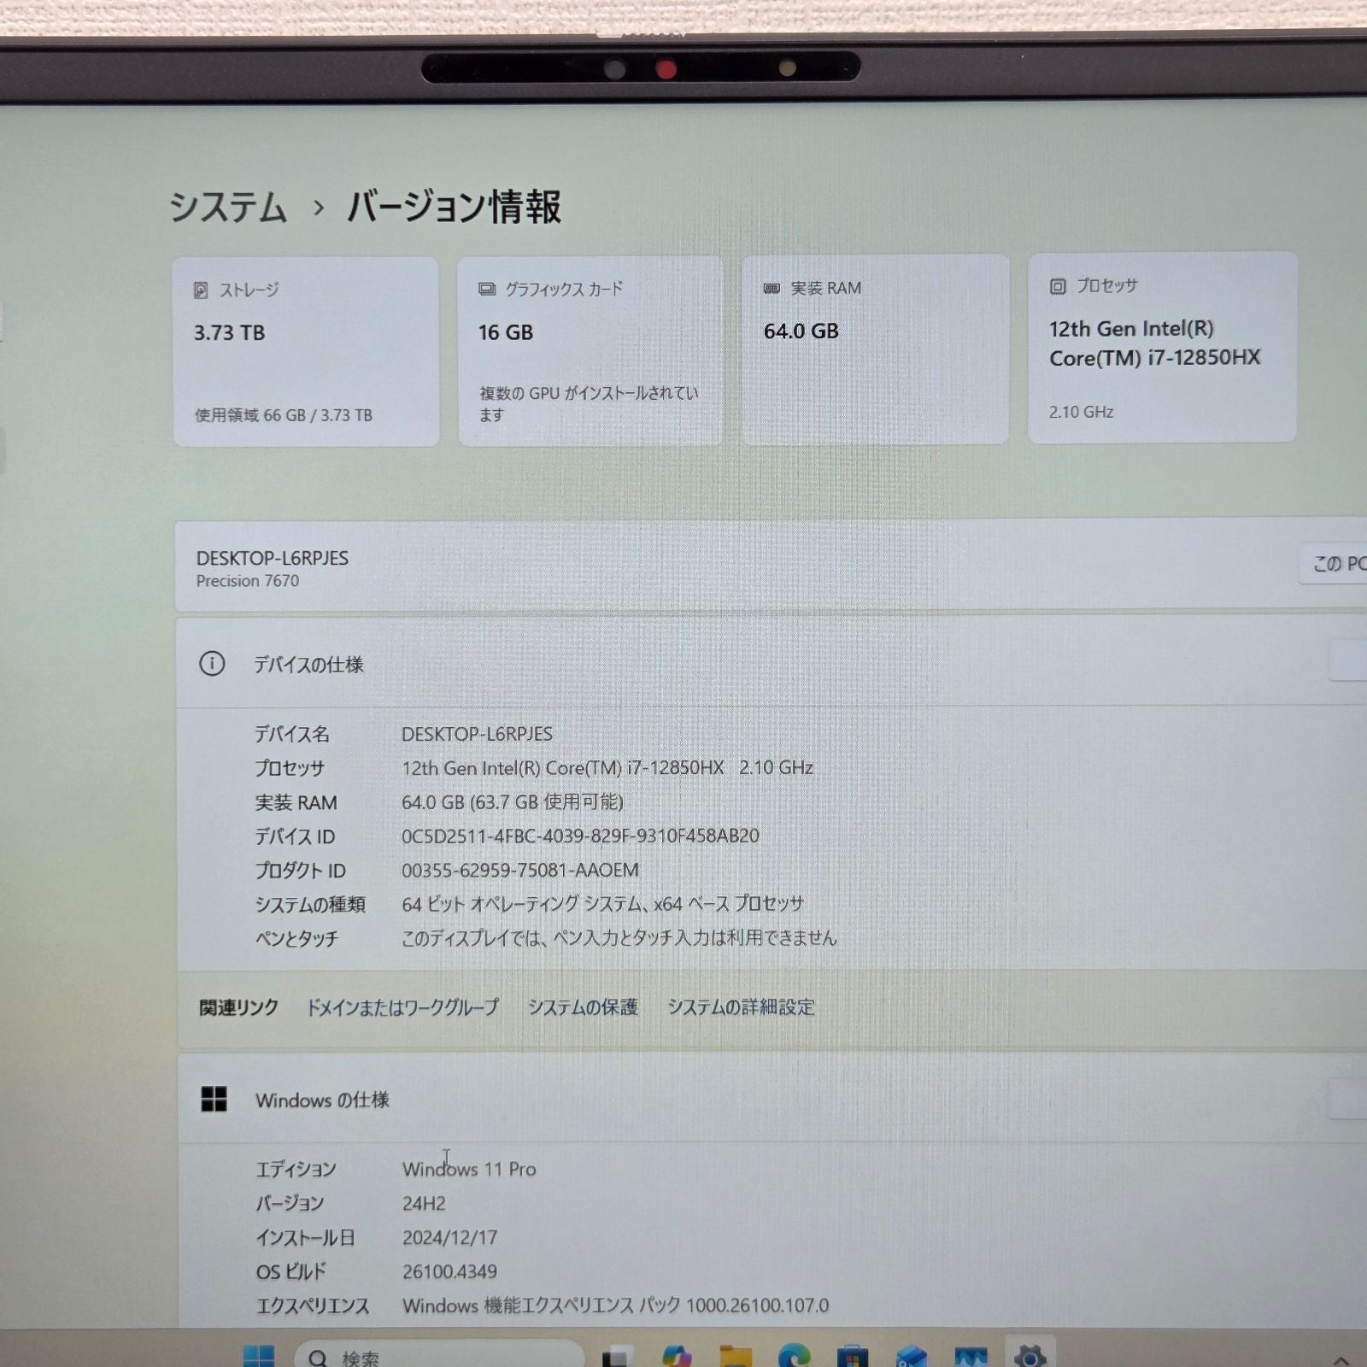Click 複数の GPU がインストールされています text
This screenshot has height=1367, width=1367.
[589, 403]
